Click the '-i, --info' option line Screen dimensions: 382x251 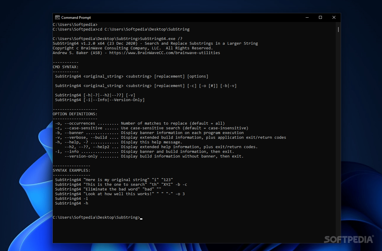tap(145, 152)
